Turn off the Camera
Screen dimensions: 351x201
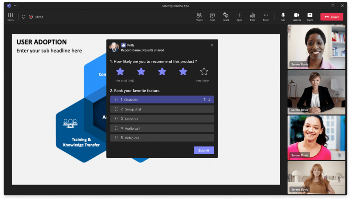296,17
